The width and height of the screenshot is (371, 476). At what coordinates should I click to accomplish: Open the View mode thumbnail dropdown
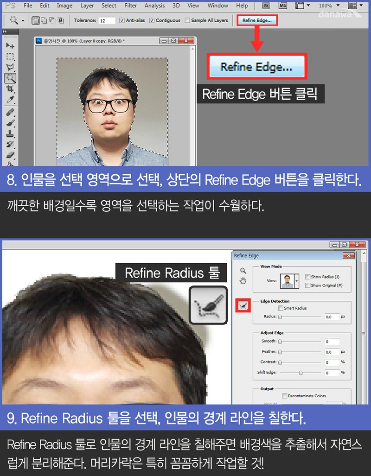(297, 281)
